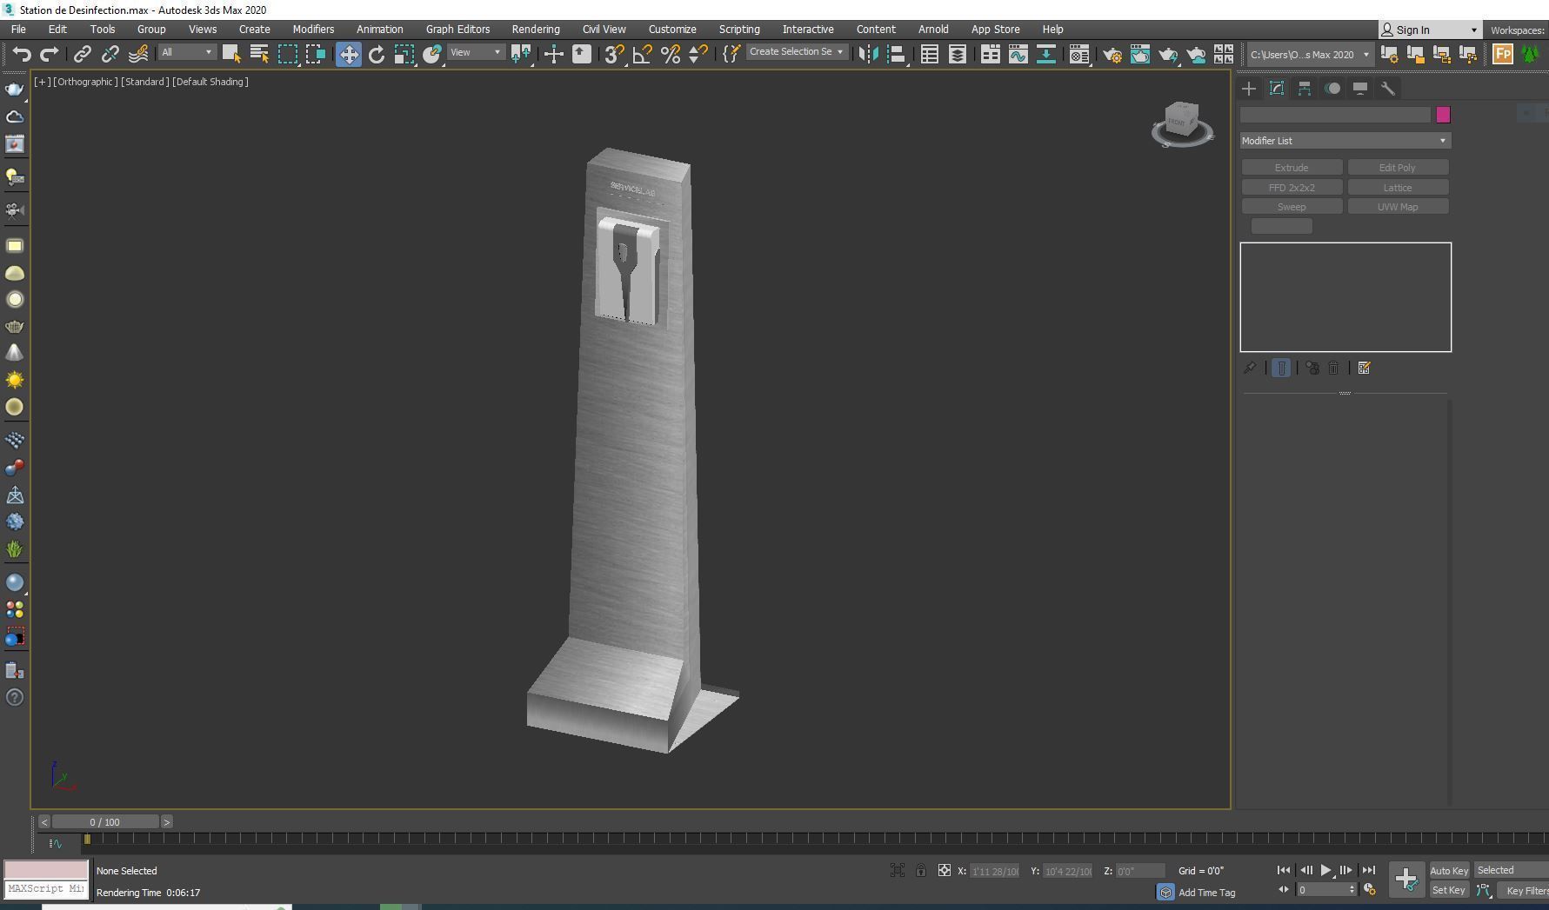This screenshot has height=910, width=1549.
Task: Open the reference coordinate 'View' dropdown
Action: 476,52
